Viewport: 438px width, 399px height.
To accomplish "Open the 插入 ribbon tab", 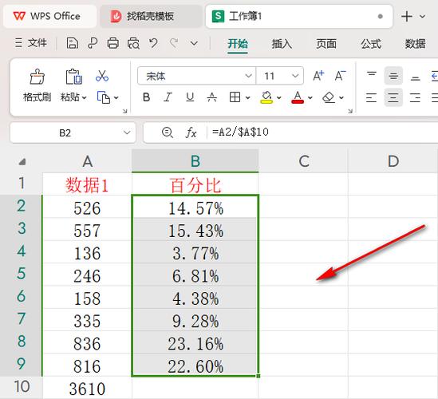I will [282, 44].
